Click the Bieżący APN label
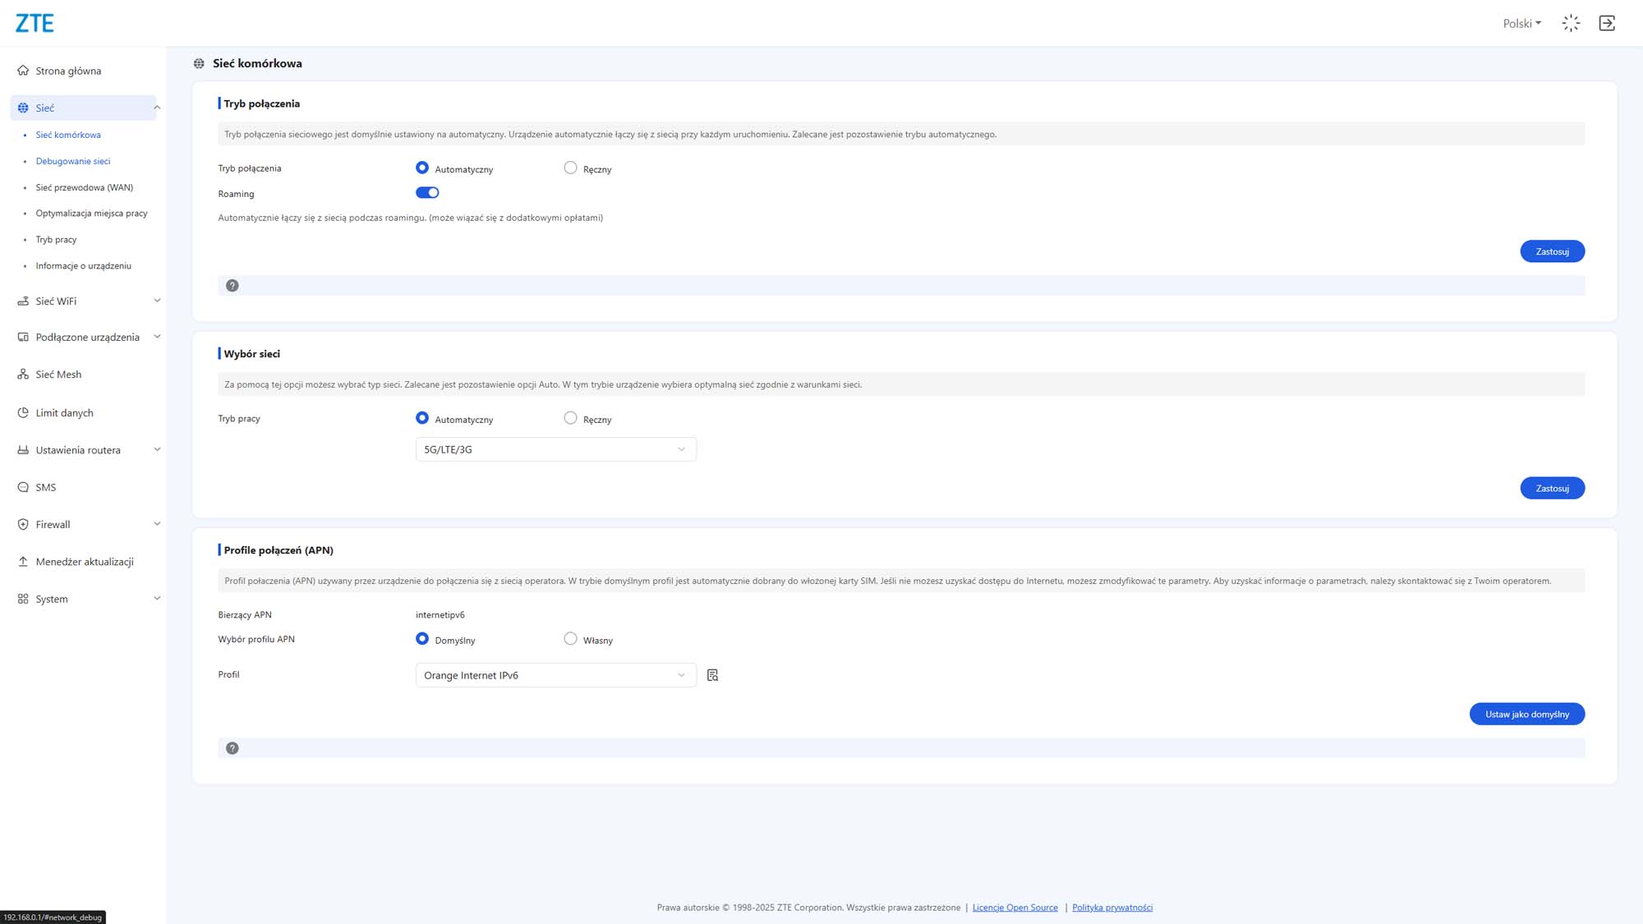Screen dimensions: 1643x924 (x=245, y=614)
